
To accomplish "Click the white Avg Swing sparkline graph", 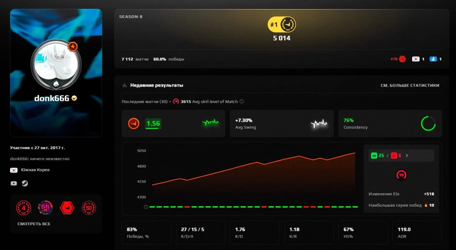I will pos(319,124).
